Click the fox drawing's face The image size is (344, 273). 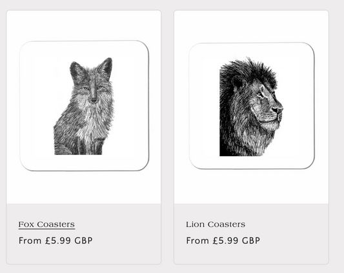[x=92, y=91]
